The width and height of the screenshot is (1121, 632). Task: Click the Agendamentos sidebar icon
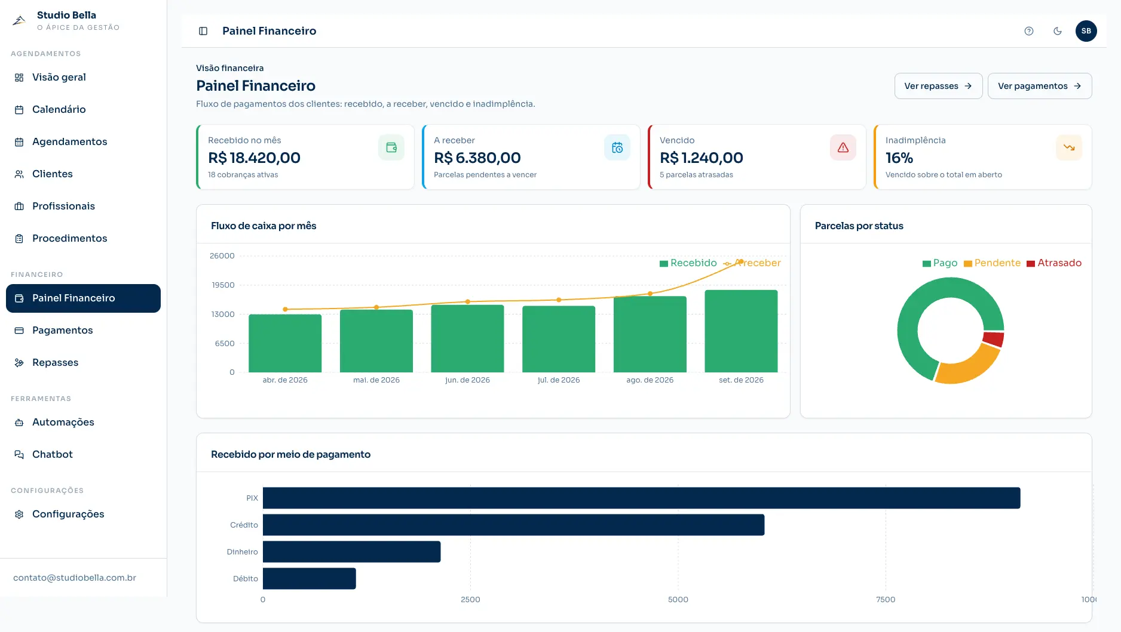[x=19, y=142]
